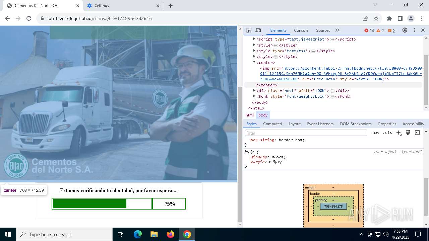Toggle rendering emulations paintbrush icon
The width and height of the screenshot is (429, 241).
[408, 133]
